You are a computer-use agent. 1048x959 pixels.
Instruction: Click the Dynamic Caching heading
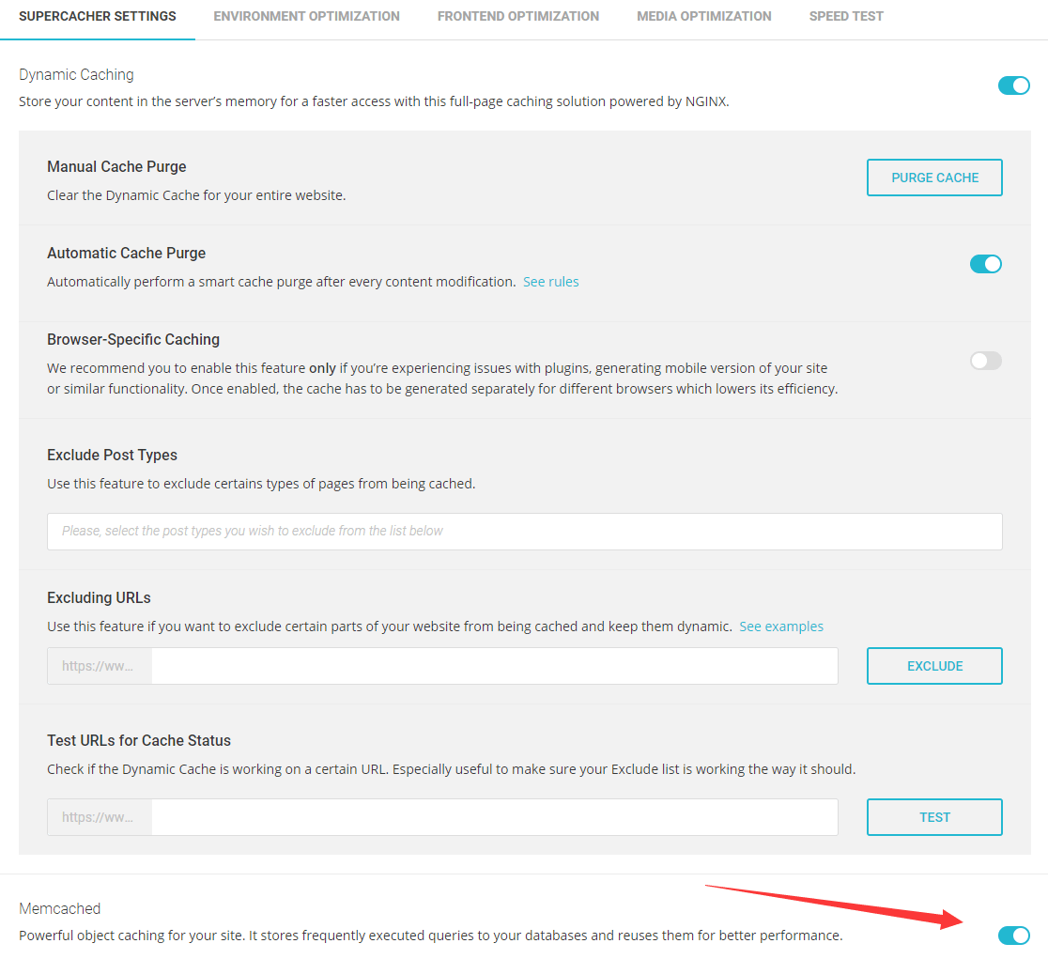76,74
